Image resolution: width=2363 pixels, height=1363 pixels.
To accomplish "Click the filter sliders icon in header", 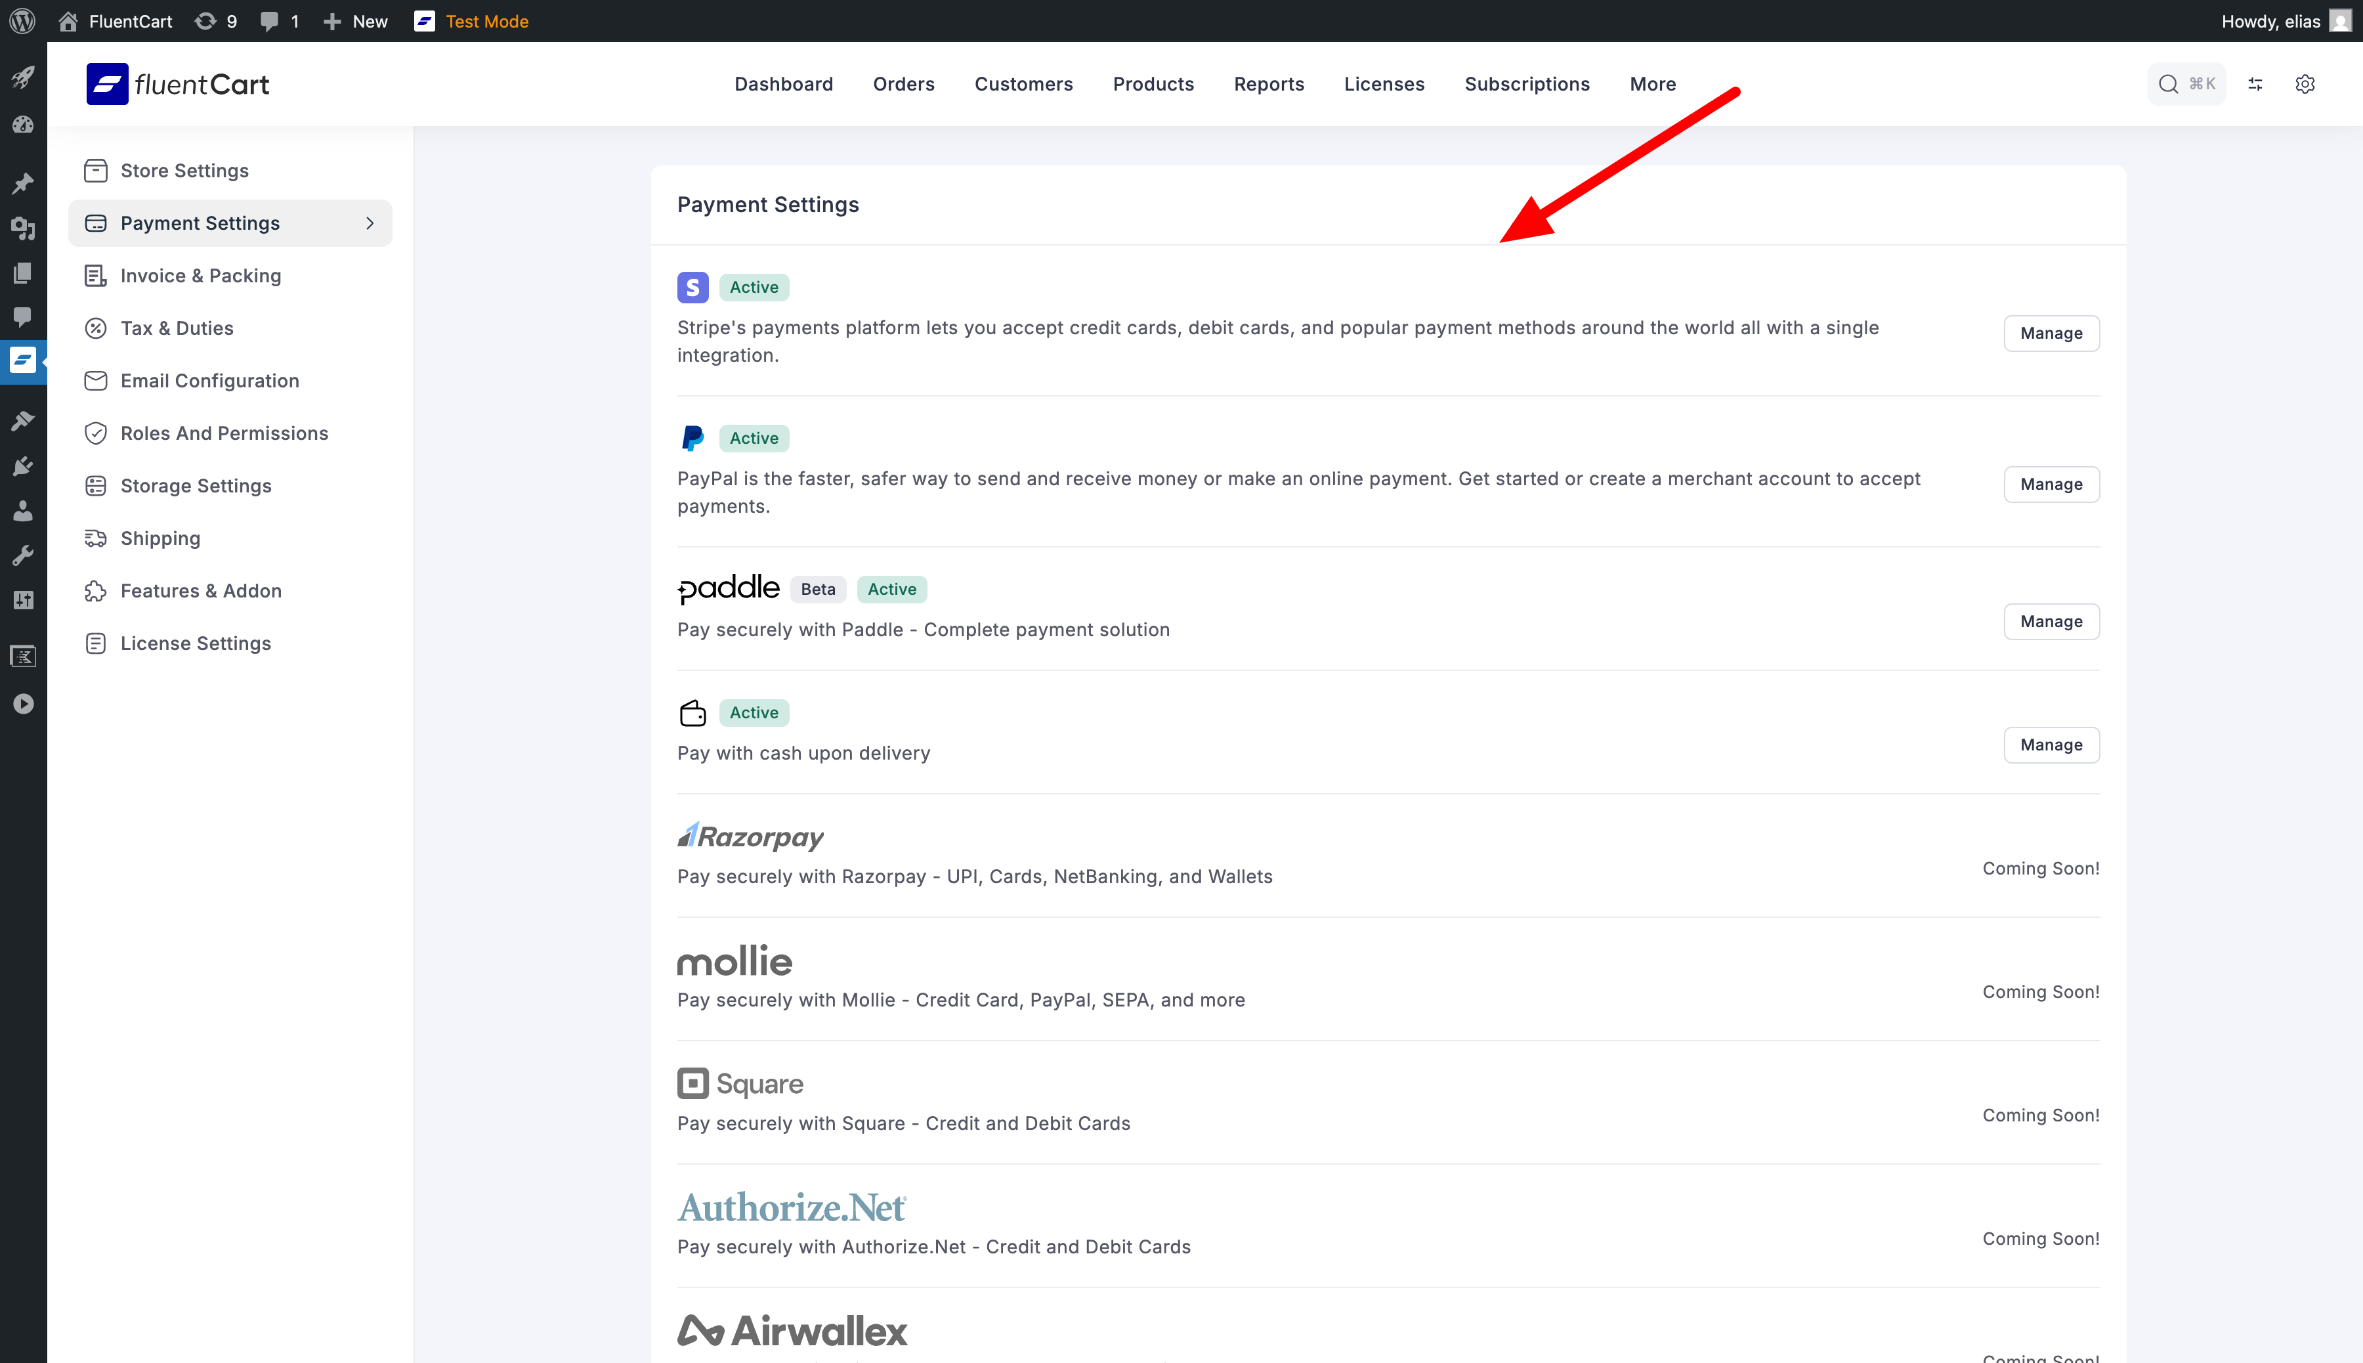I will tap(2255, 84).
